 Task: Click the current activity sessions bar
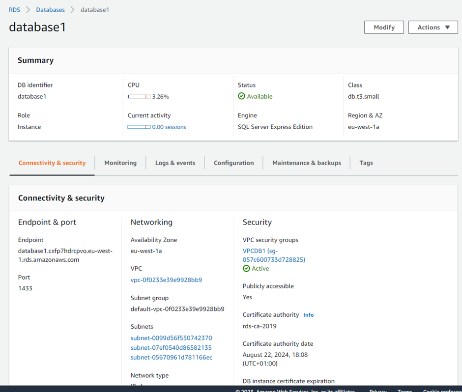[139, 127]
